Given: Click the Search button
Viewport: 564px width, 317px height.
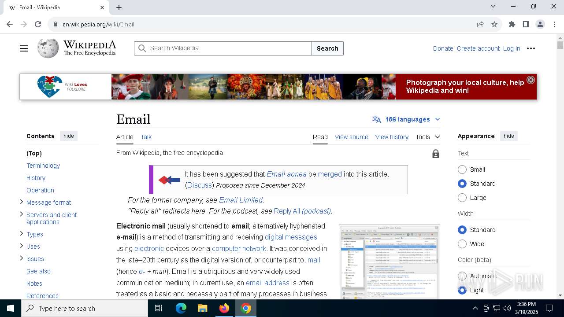Looking at the screenshot, I should [x=327, y=48].
